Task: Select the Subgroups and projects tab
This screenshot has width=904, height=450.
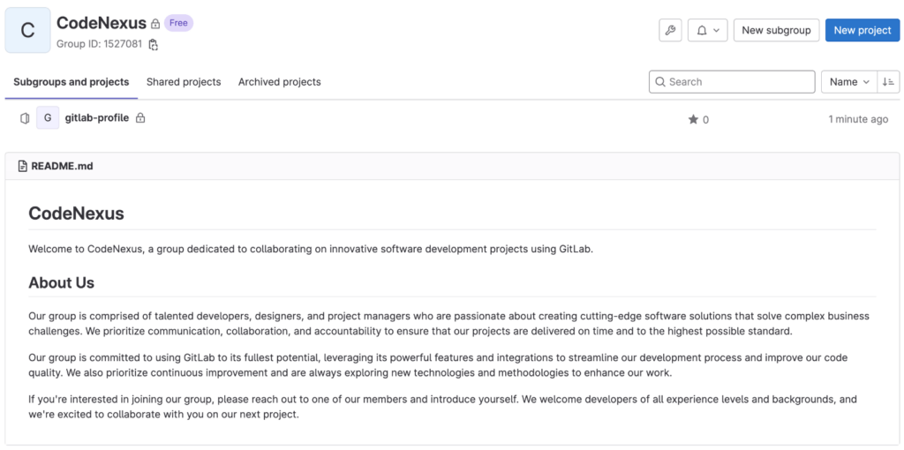Action: [71, 82]
